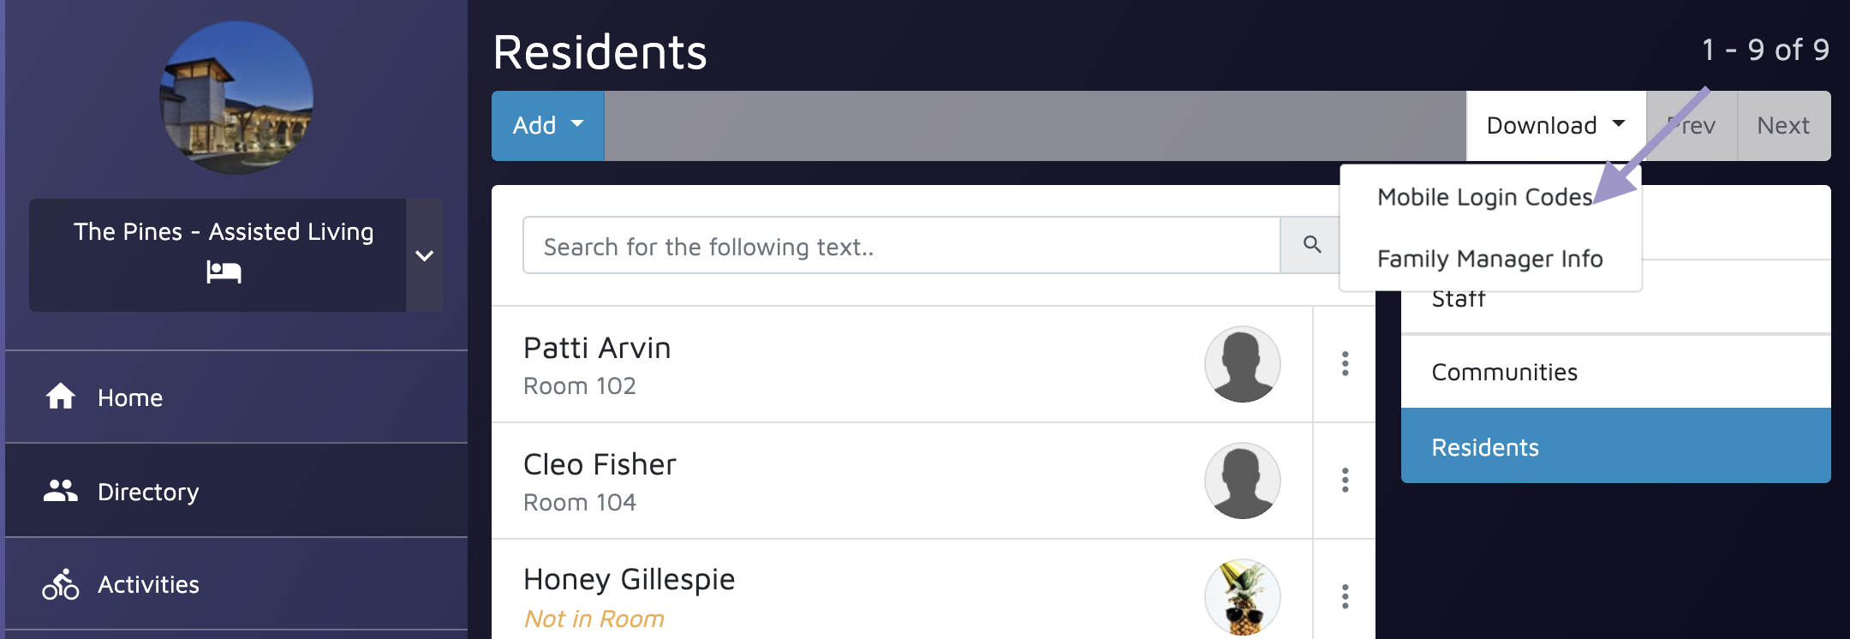
Task: Go to the Next page
Action: (1783, 126)
